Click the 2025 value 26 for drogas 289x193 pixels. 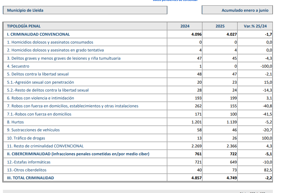[x=234, y=138]
